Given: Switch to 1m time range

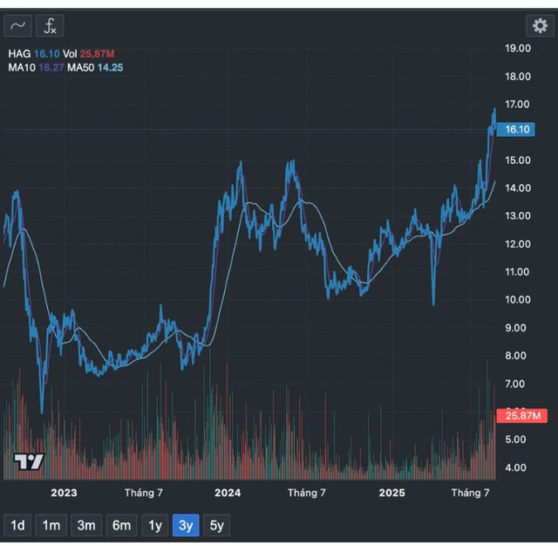Looking at the screenshot, I should (x=51, y=525).
